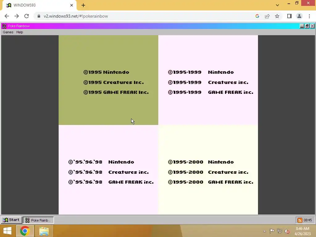Click the muted volume tray icon
Screen dimensions: 316x237
pyautogui.click(x=287, y=231)
